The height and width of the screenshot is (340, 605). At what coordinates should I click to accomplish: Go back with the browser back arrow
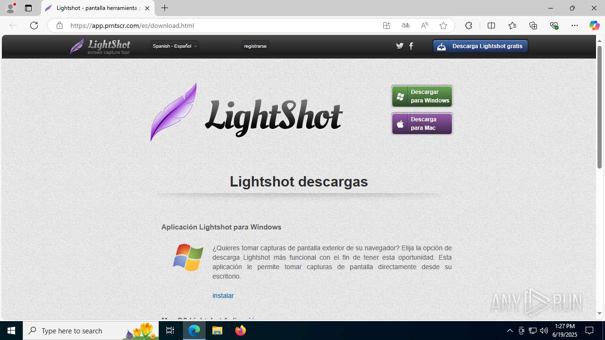[13, 25]
